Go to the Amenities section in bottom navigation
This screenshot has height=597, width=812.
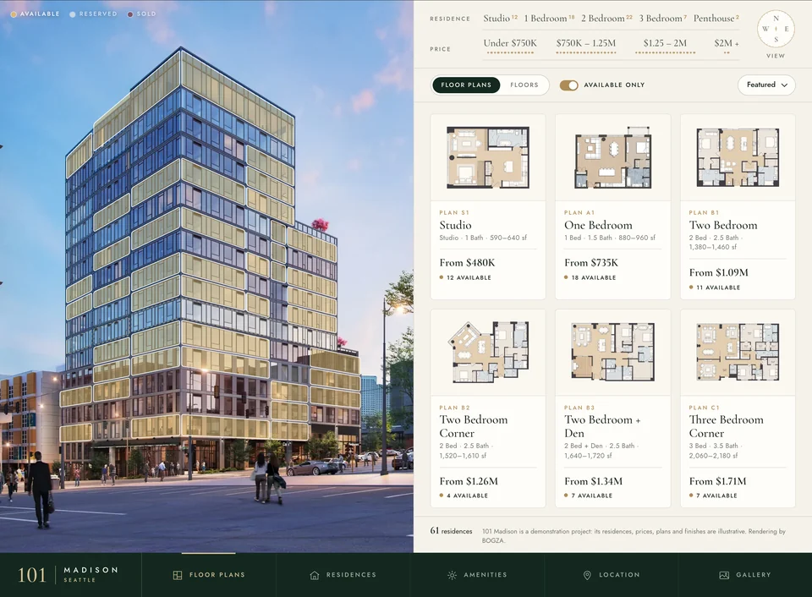coord(477,575)
